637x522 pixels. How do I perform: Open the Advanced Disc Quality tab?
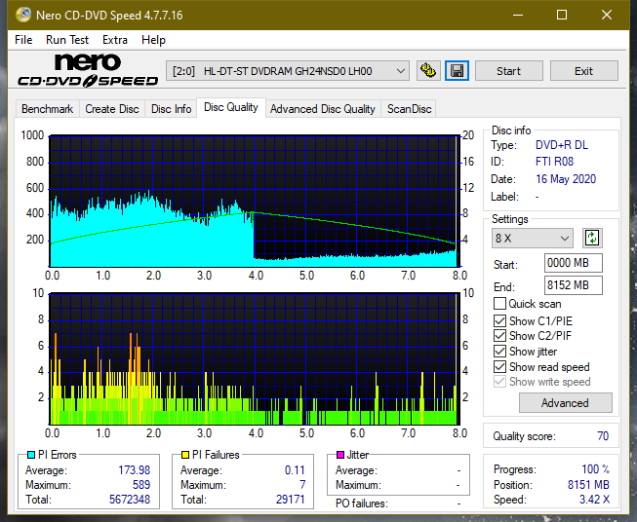point(323,109)
